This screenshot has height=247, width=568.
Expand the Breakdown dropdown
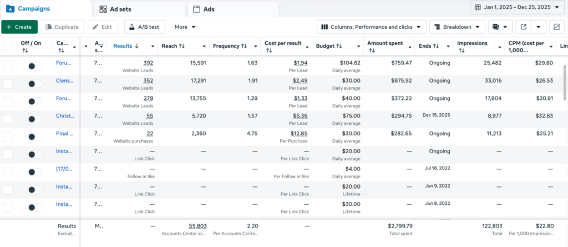click(x=457, y=27)
